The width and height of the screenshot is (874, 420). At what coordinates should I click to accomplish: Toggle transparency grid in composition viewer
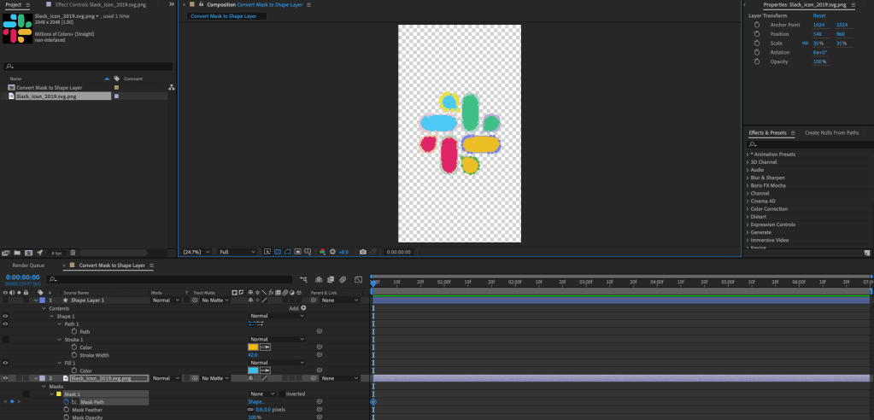pyautogui.click(x=279, y=252)
